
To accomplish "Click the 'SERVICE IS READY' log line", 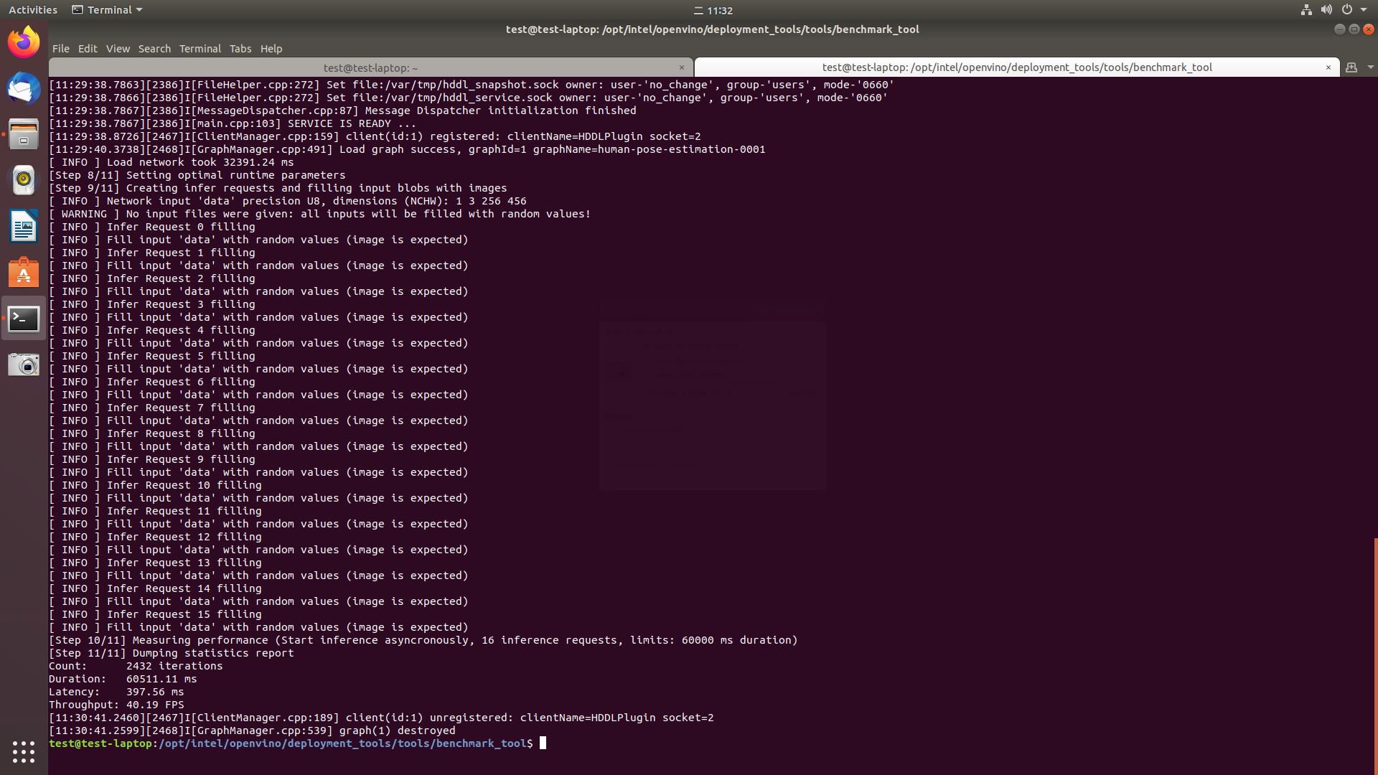I will point(233,123).
